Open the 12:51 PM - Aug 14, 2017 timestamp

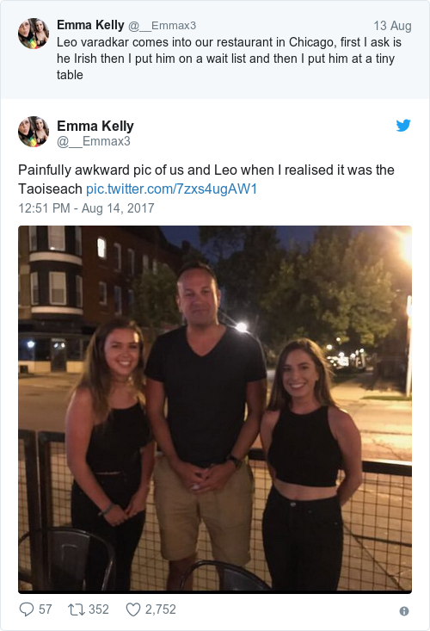click(x=86, y=208)
